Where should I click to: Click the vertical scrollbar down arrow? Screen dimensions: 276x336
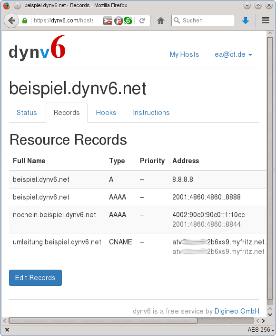pyautogui.click(x=270, y=315)
